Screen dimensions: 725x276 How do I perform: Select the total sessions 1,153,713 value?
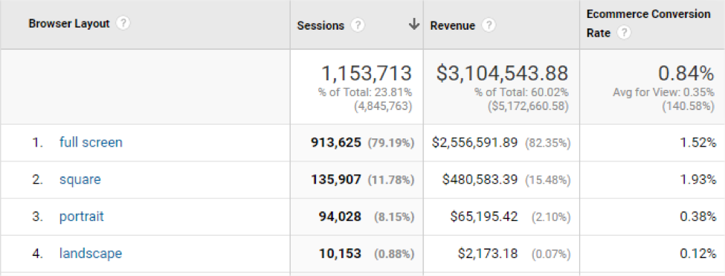point(366,74)
